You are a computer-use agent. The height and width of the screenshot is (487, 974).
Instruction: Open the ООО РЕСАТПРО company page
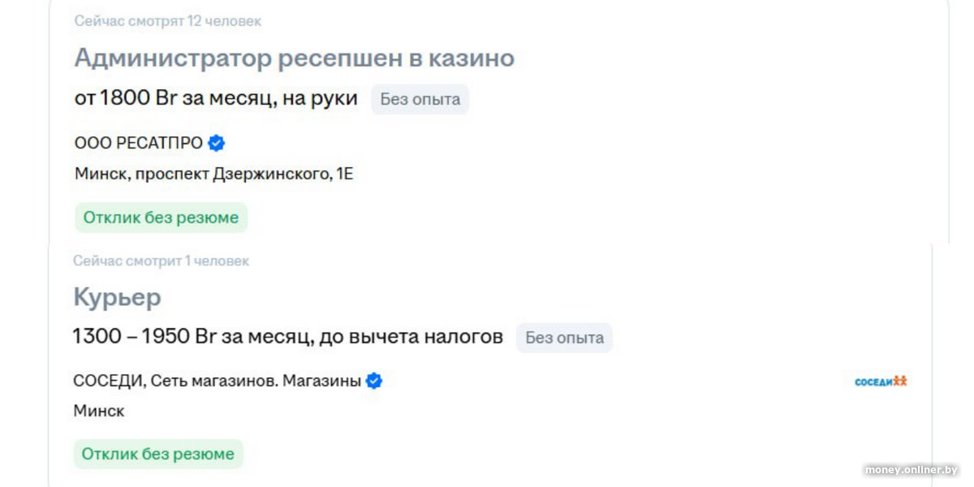[x=139, y=144]
